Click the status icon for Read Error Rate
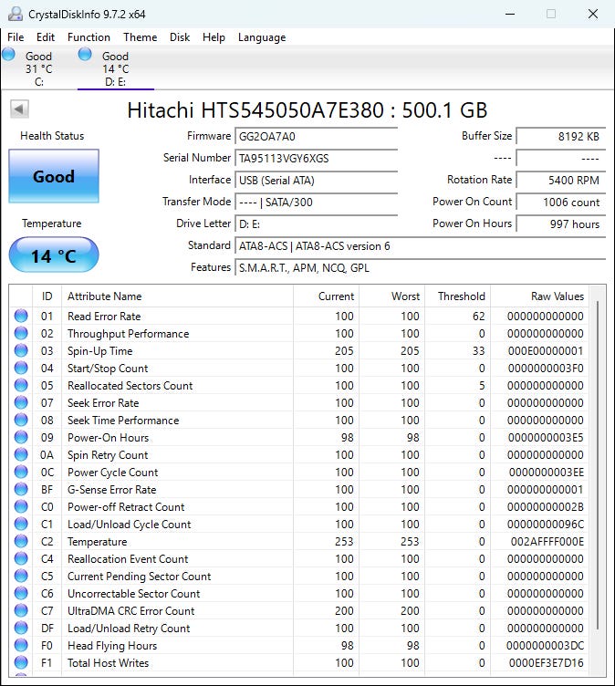 (x=21, y=317)
